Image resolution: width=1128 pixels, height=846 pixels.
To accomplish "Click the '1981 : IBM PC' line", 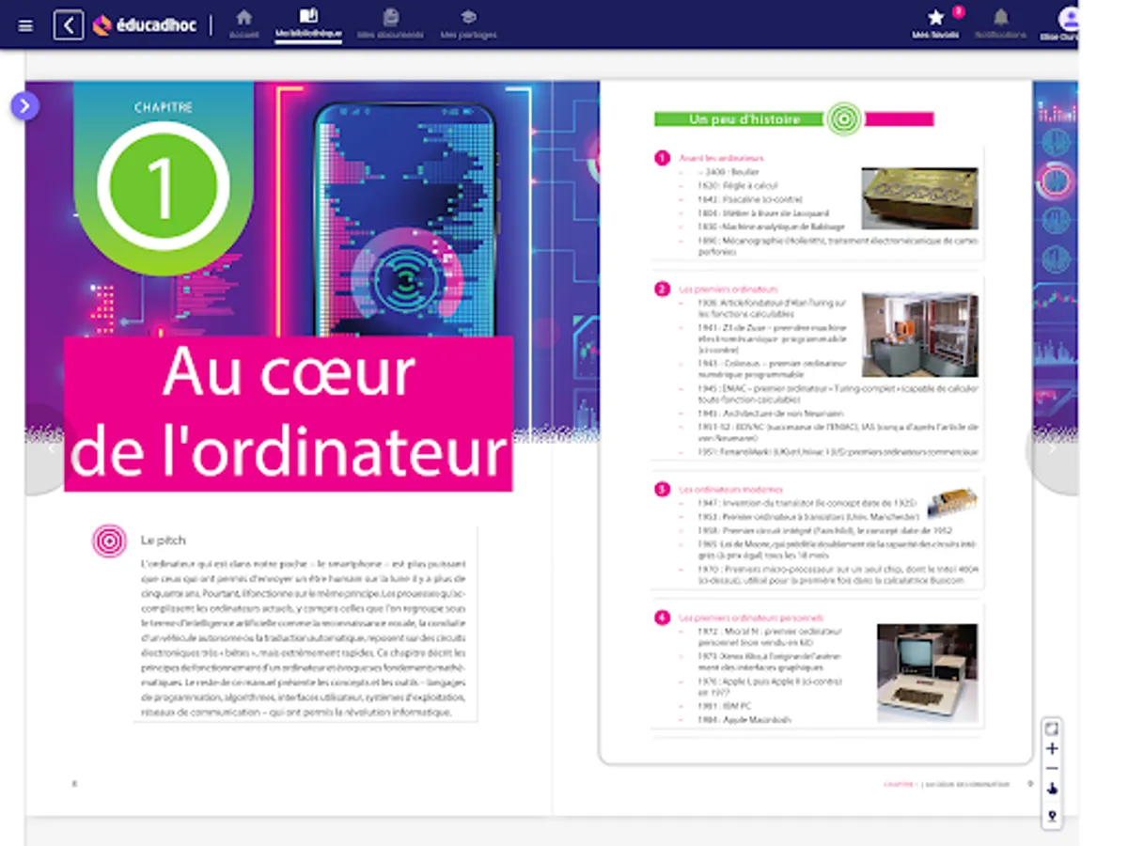I will [725, 705].
